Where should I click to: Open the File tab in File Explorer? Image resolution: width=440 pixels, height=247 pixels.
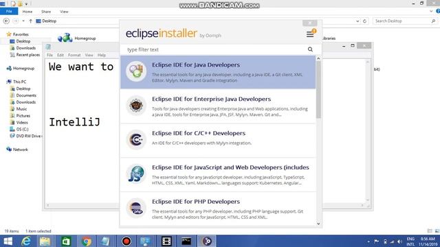coord(9,12)
